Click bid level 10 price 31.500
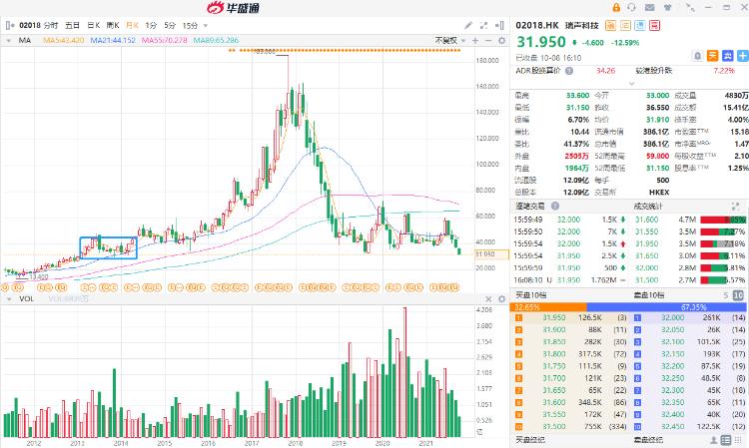749x448 pixels. 554,426
